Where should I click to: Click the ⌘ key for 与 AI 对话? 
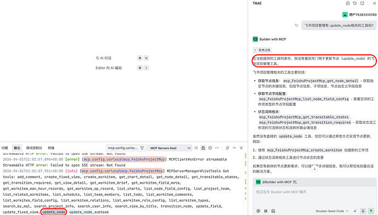[x=140, y=58]
